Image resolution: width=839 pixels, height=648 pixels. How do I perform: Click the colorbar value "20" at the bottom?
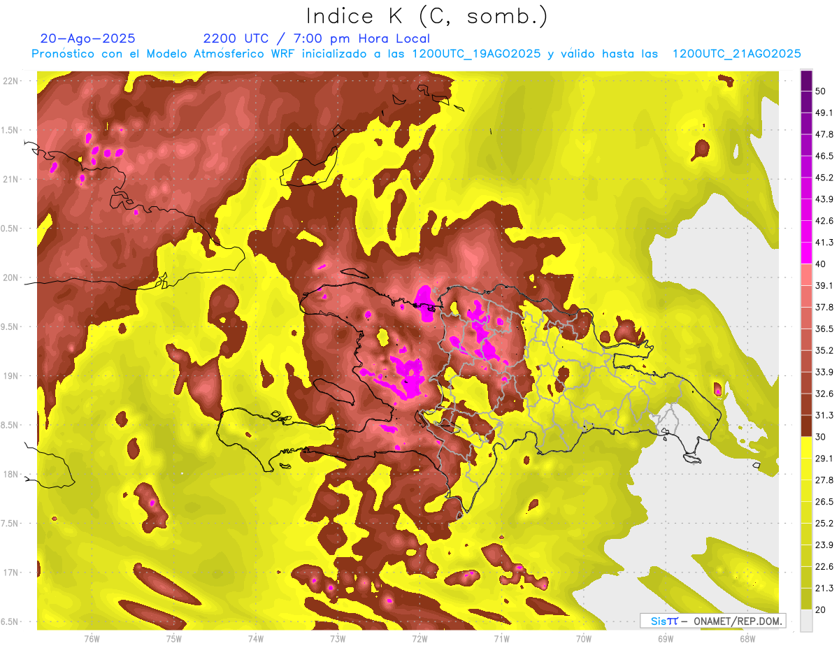point(821,610)
